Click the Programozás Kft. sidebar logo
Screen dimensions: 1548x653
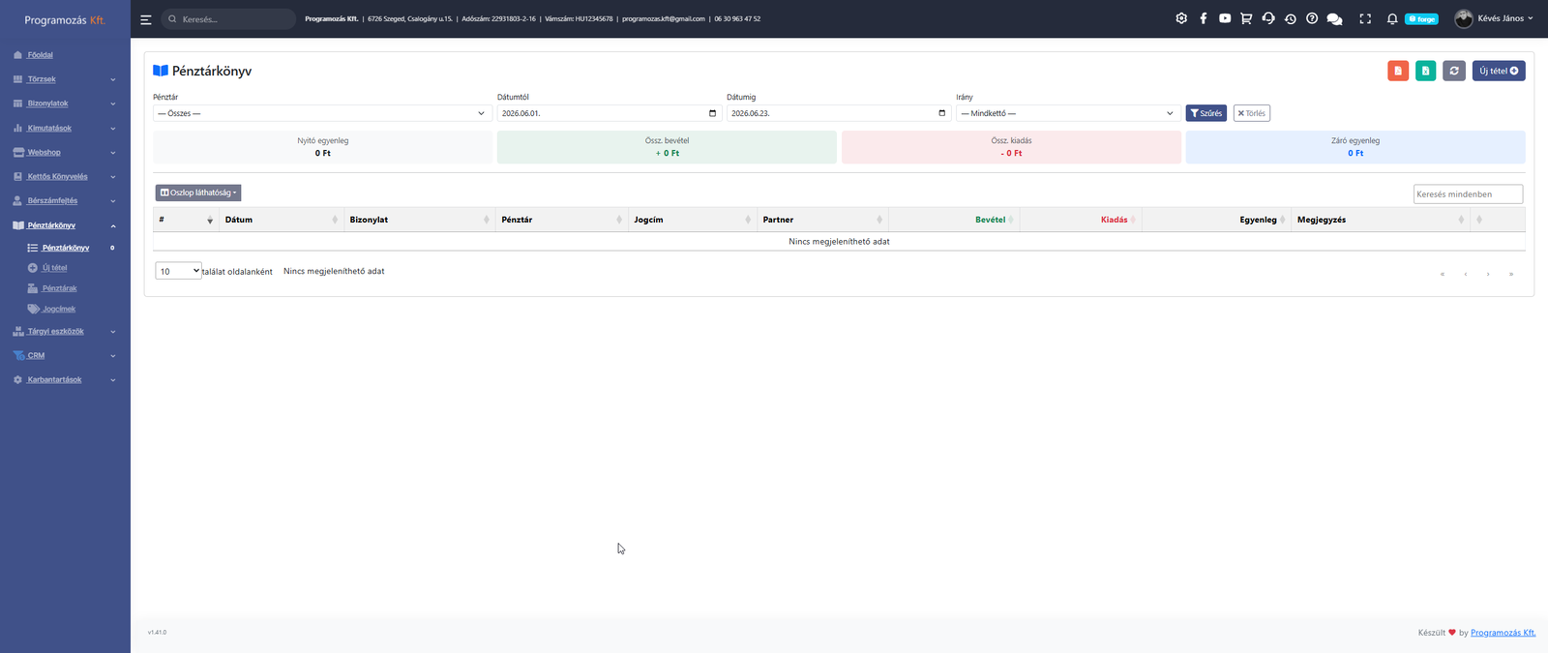click(x=65, y=19)
